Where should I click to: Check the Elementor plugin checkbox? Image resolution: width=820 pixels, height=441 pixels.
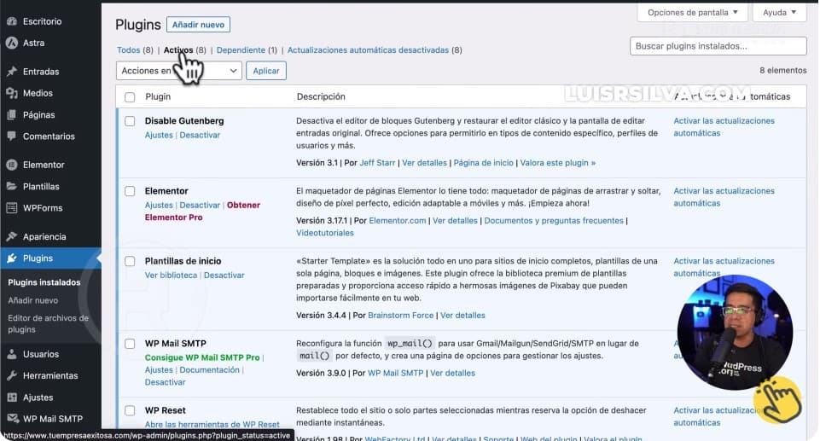click(130, 191)
